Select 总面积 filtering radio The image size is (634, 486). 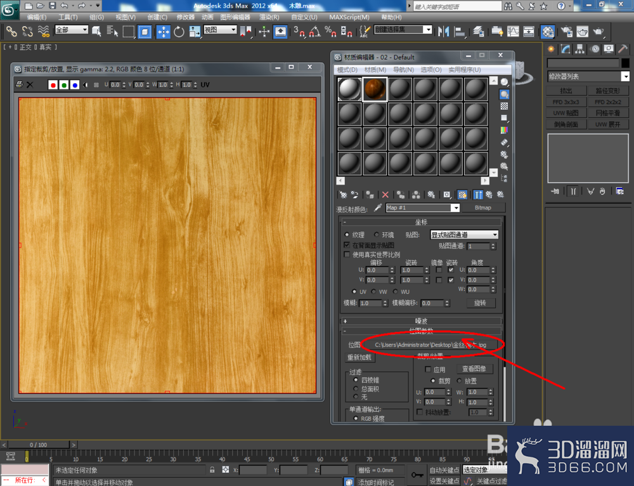[356, 388]
